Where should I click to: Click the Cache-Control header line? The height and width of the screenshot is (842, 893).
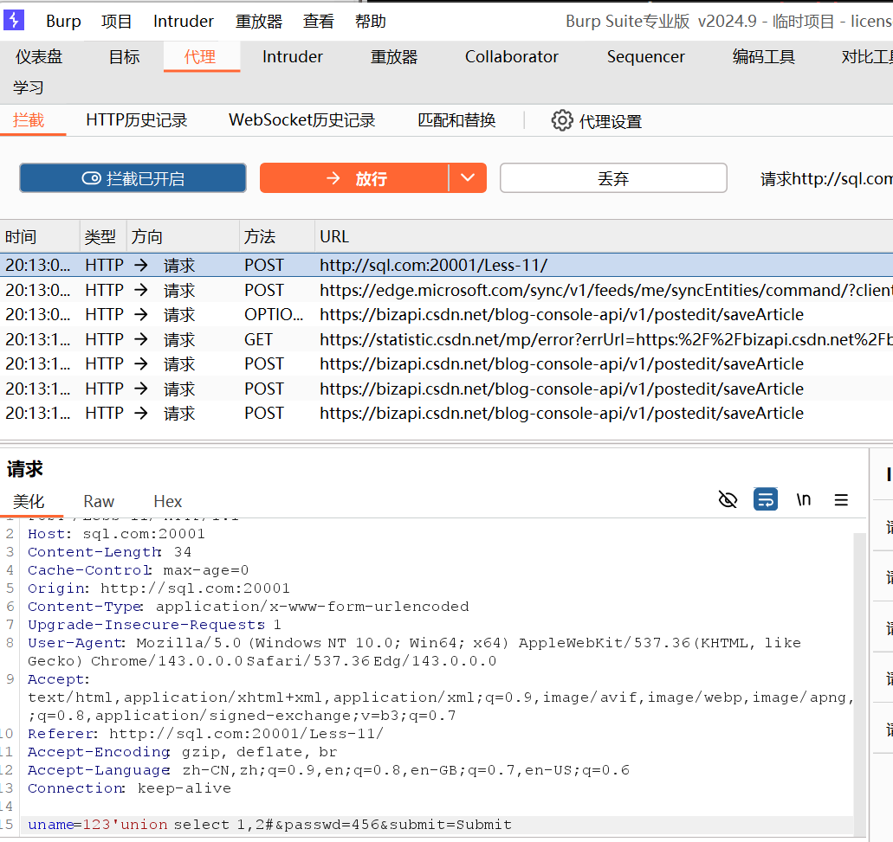click(138, 570)
